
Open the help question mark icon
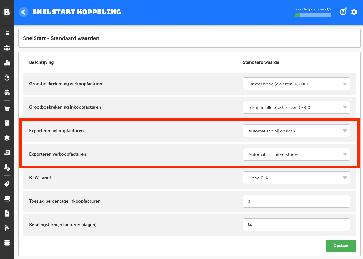[343, 12]
